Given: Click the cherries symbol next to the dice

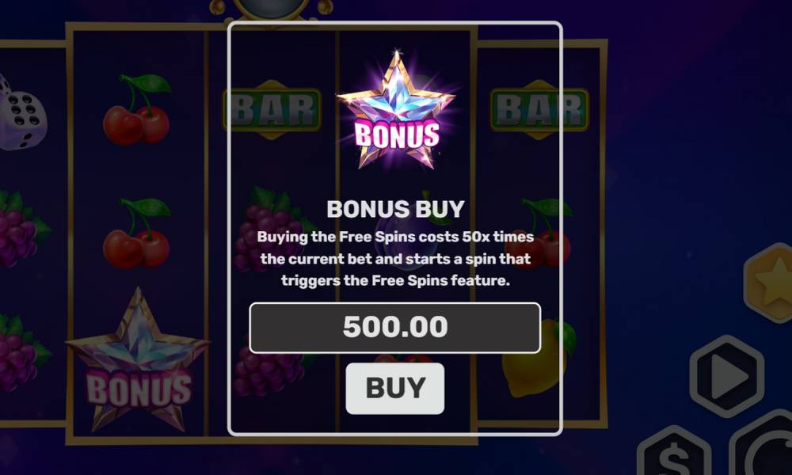Looking at the screenshot, I should pos(137,109).
